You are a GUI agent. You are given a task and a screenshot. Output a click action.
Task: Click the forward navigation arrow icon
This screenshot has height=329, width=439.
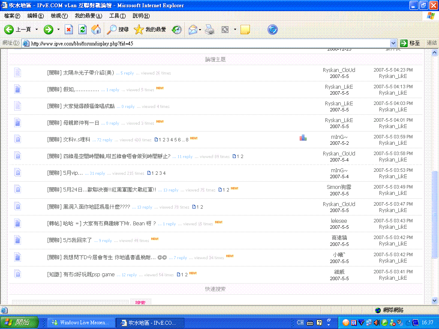[48, 30]
